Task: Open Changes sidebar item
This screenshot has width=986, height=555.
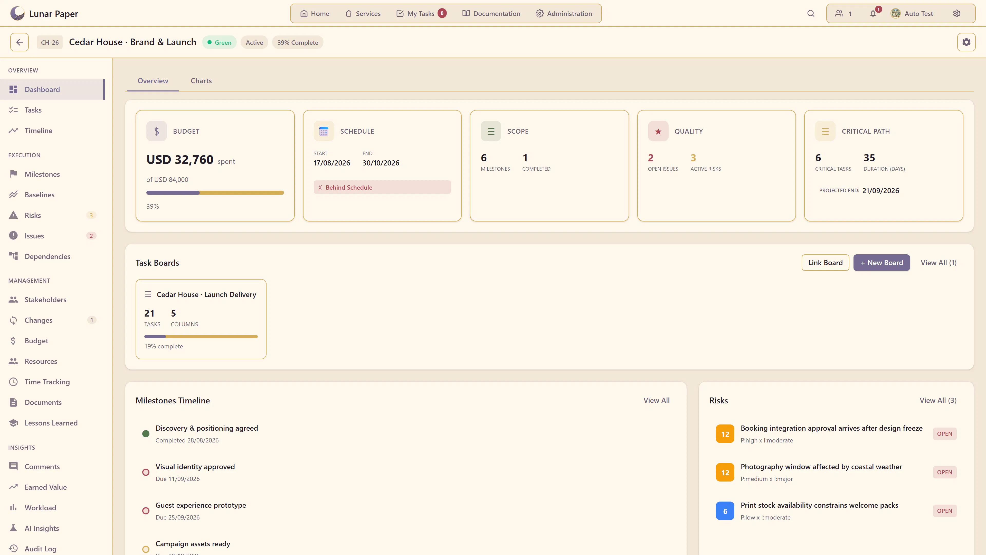Action: coord(52,320)
